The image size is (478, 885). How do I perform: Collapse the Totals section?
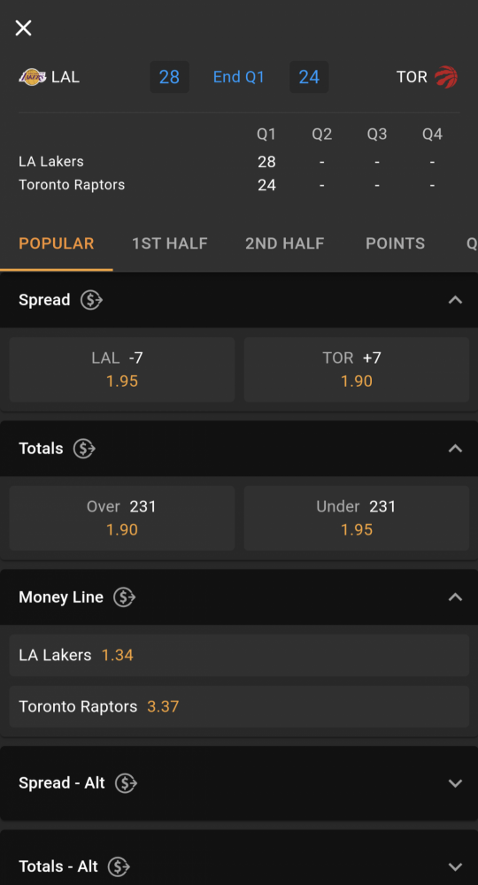pos(455,449)
